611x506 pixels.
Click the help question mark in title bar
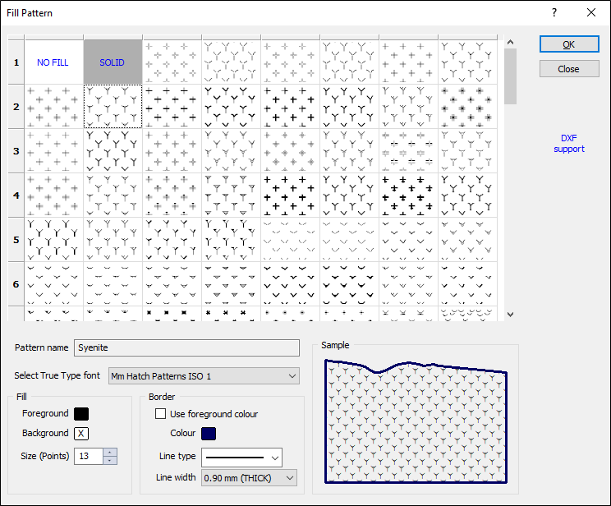click(x=554, y=12)
